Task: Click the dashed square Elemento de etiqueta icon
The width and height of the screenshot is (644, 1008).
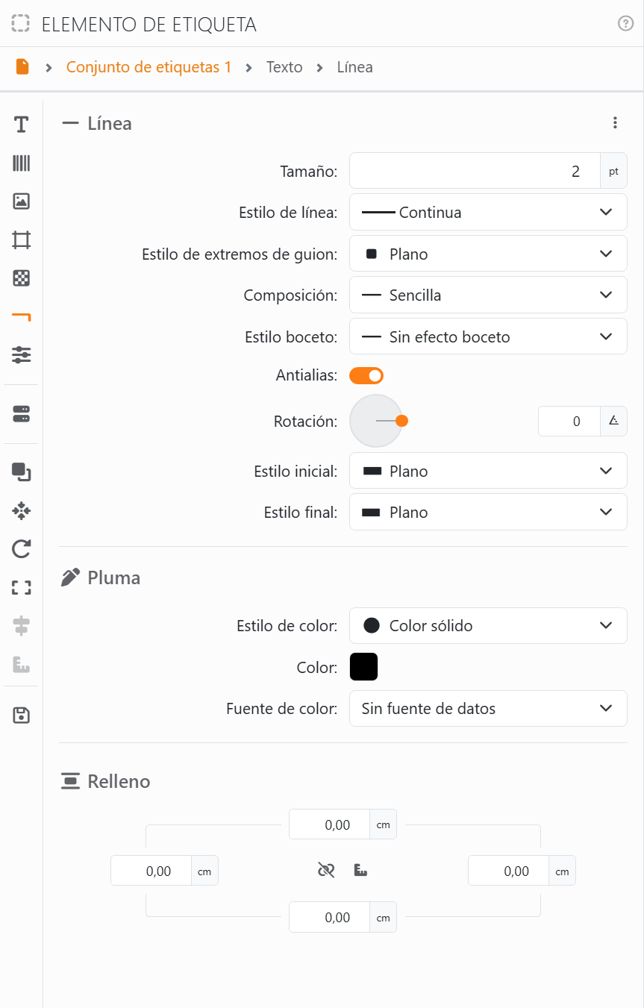Action: [21, 24]
